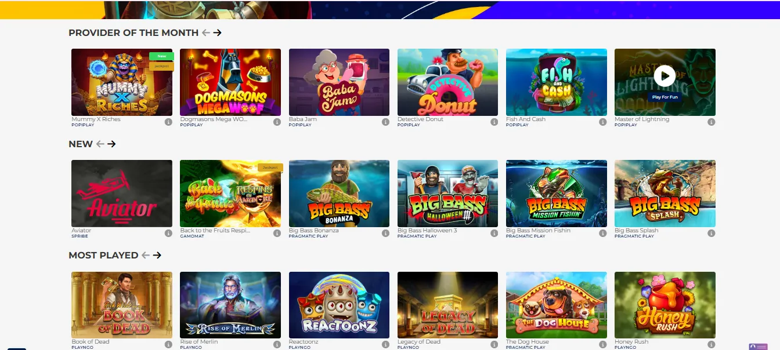
Task: Click the NEW section heading
Action: coord(81,144)
